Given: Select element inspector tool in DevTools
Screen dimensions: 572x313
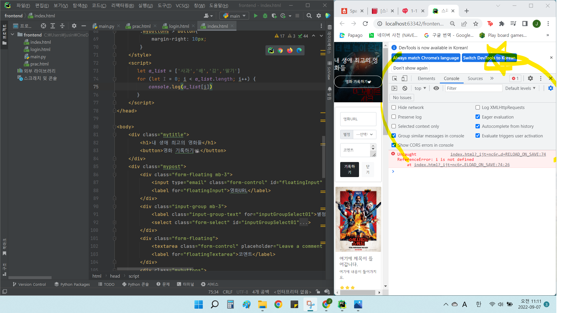Looking at the screenshot, I should (395, 78).
